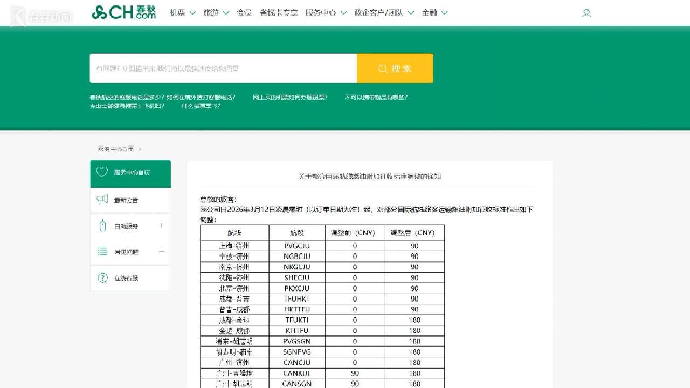
Task: Click the mouse icon beside 自助服务
Action: tap(102, 226)
